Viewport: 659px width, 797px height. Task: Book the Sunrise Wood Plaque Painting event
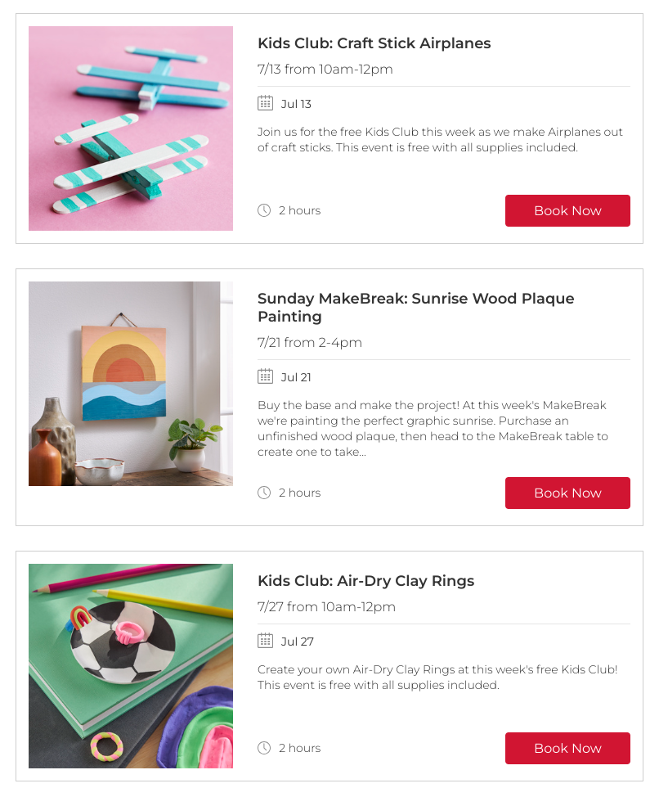pos(567,493)
